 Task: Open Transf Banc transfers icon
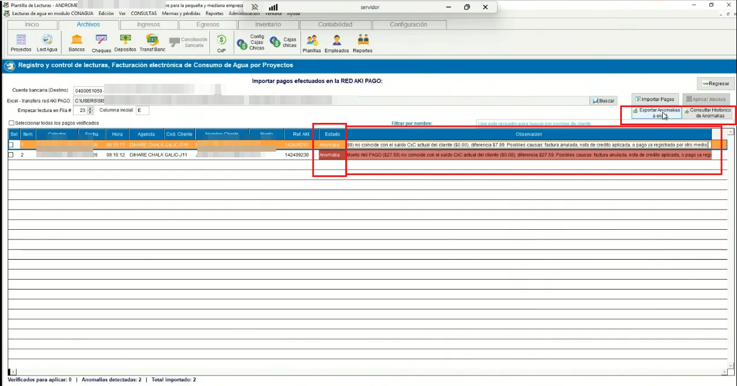click(x=152, y=43)
